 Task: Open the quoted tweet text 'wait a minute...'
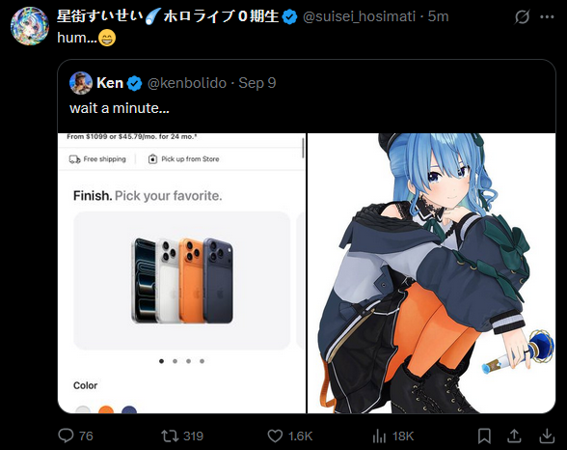(x=120, y=108)
